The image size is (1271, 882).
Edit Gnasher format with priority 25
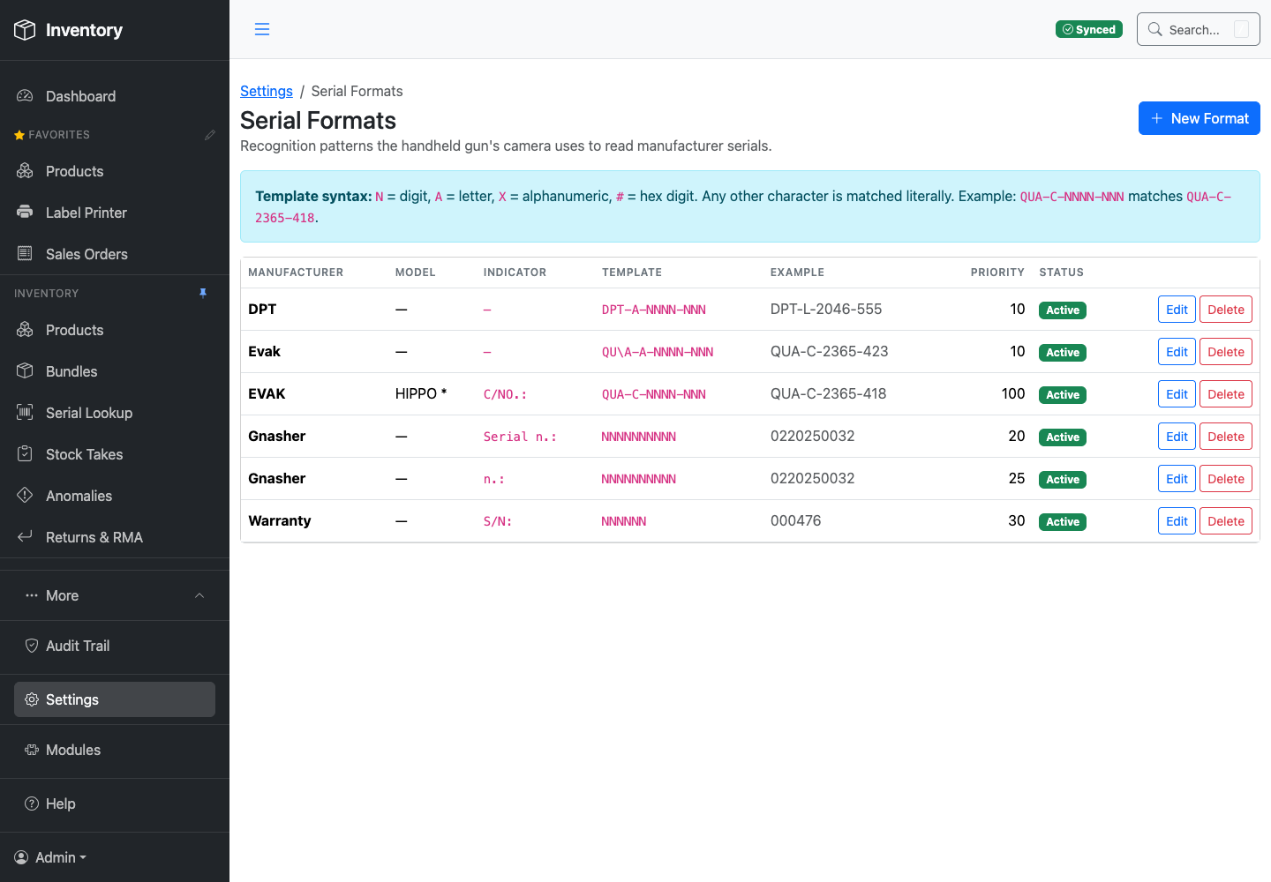1177,479
